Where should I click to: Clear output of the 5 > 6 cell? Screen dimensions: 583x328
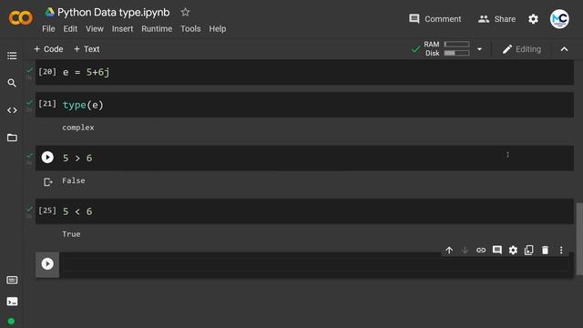click(x=48, y=182)
